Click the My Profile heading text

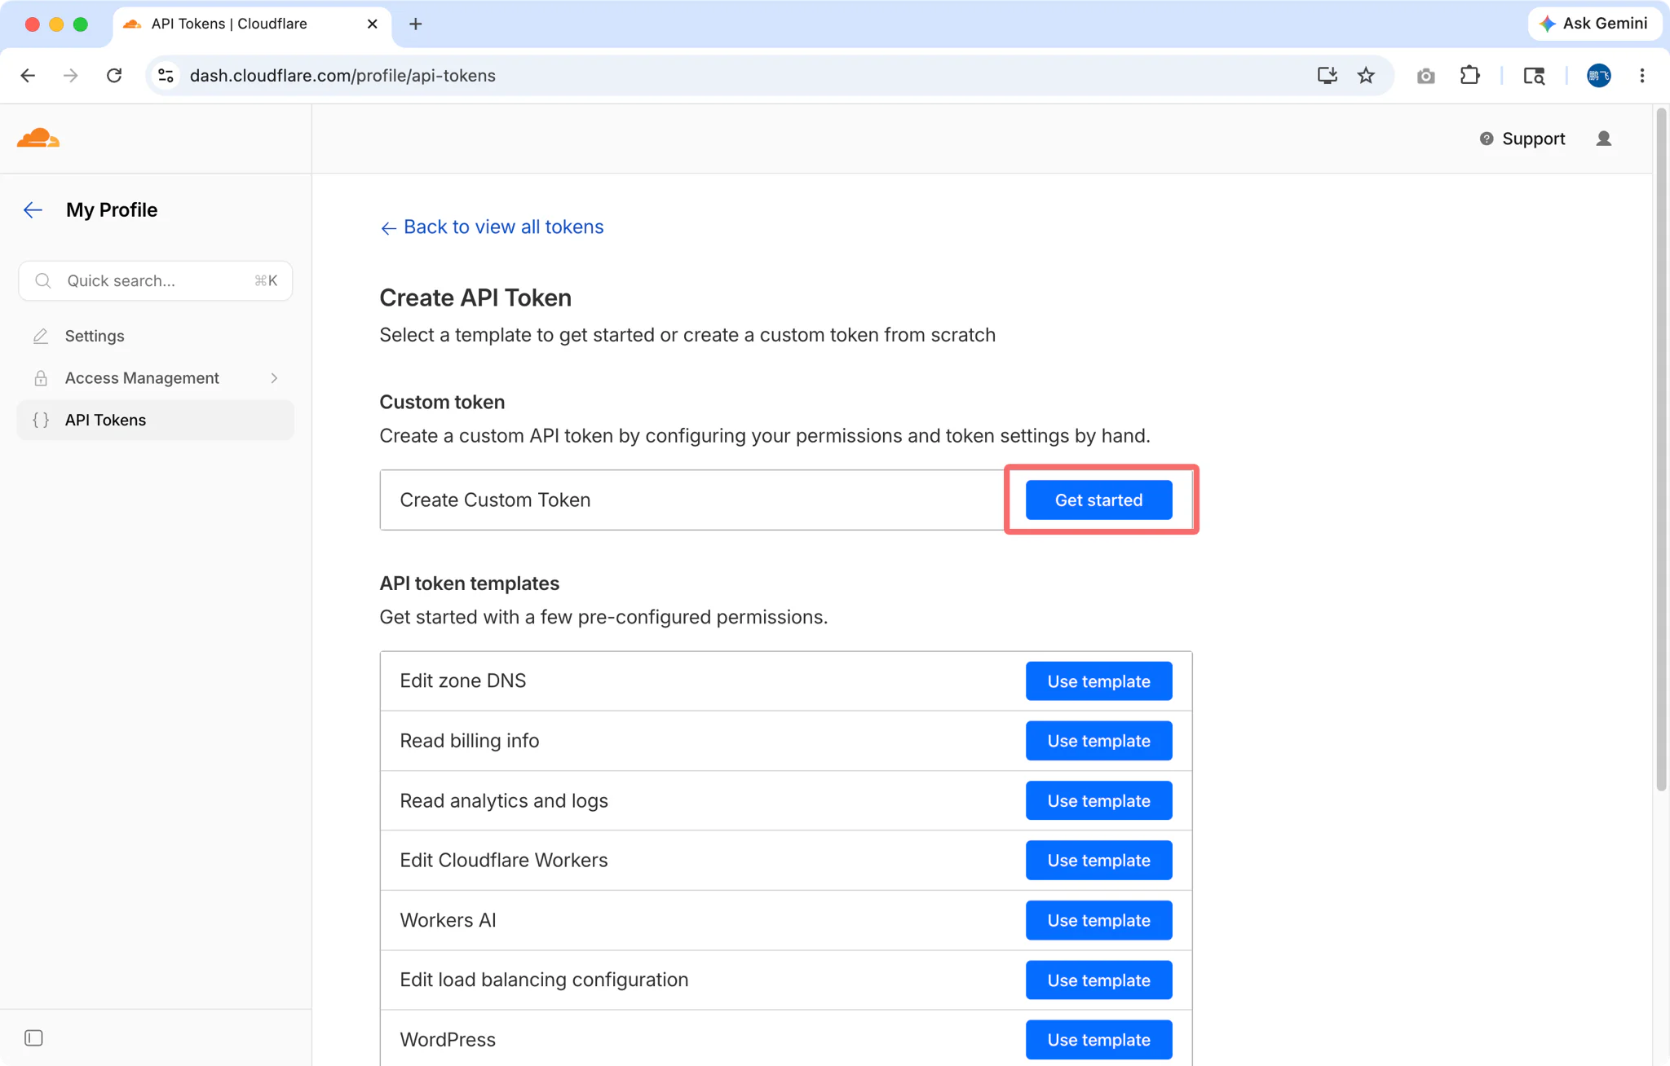(112, 210)
